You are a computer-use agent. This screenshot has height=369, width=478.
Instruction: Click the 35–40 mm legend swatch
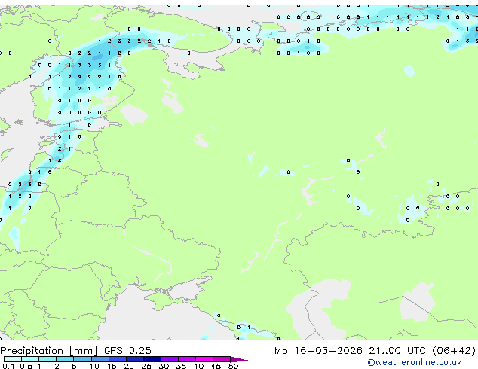[187, 359]
